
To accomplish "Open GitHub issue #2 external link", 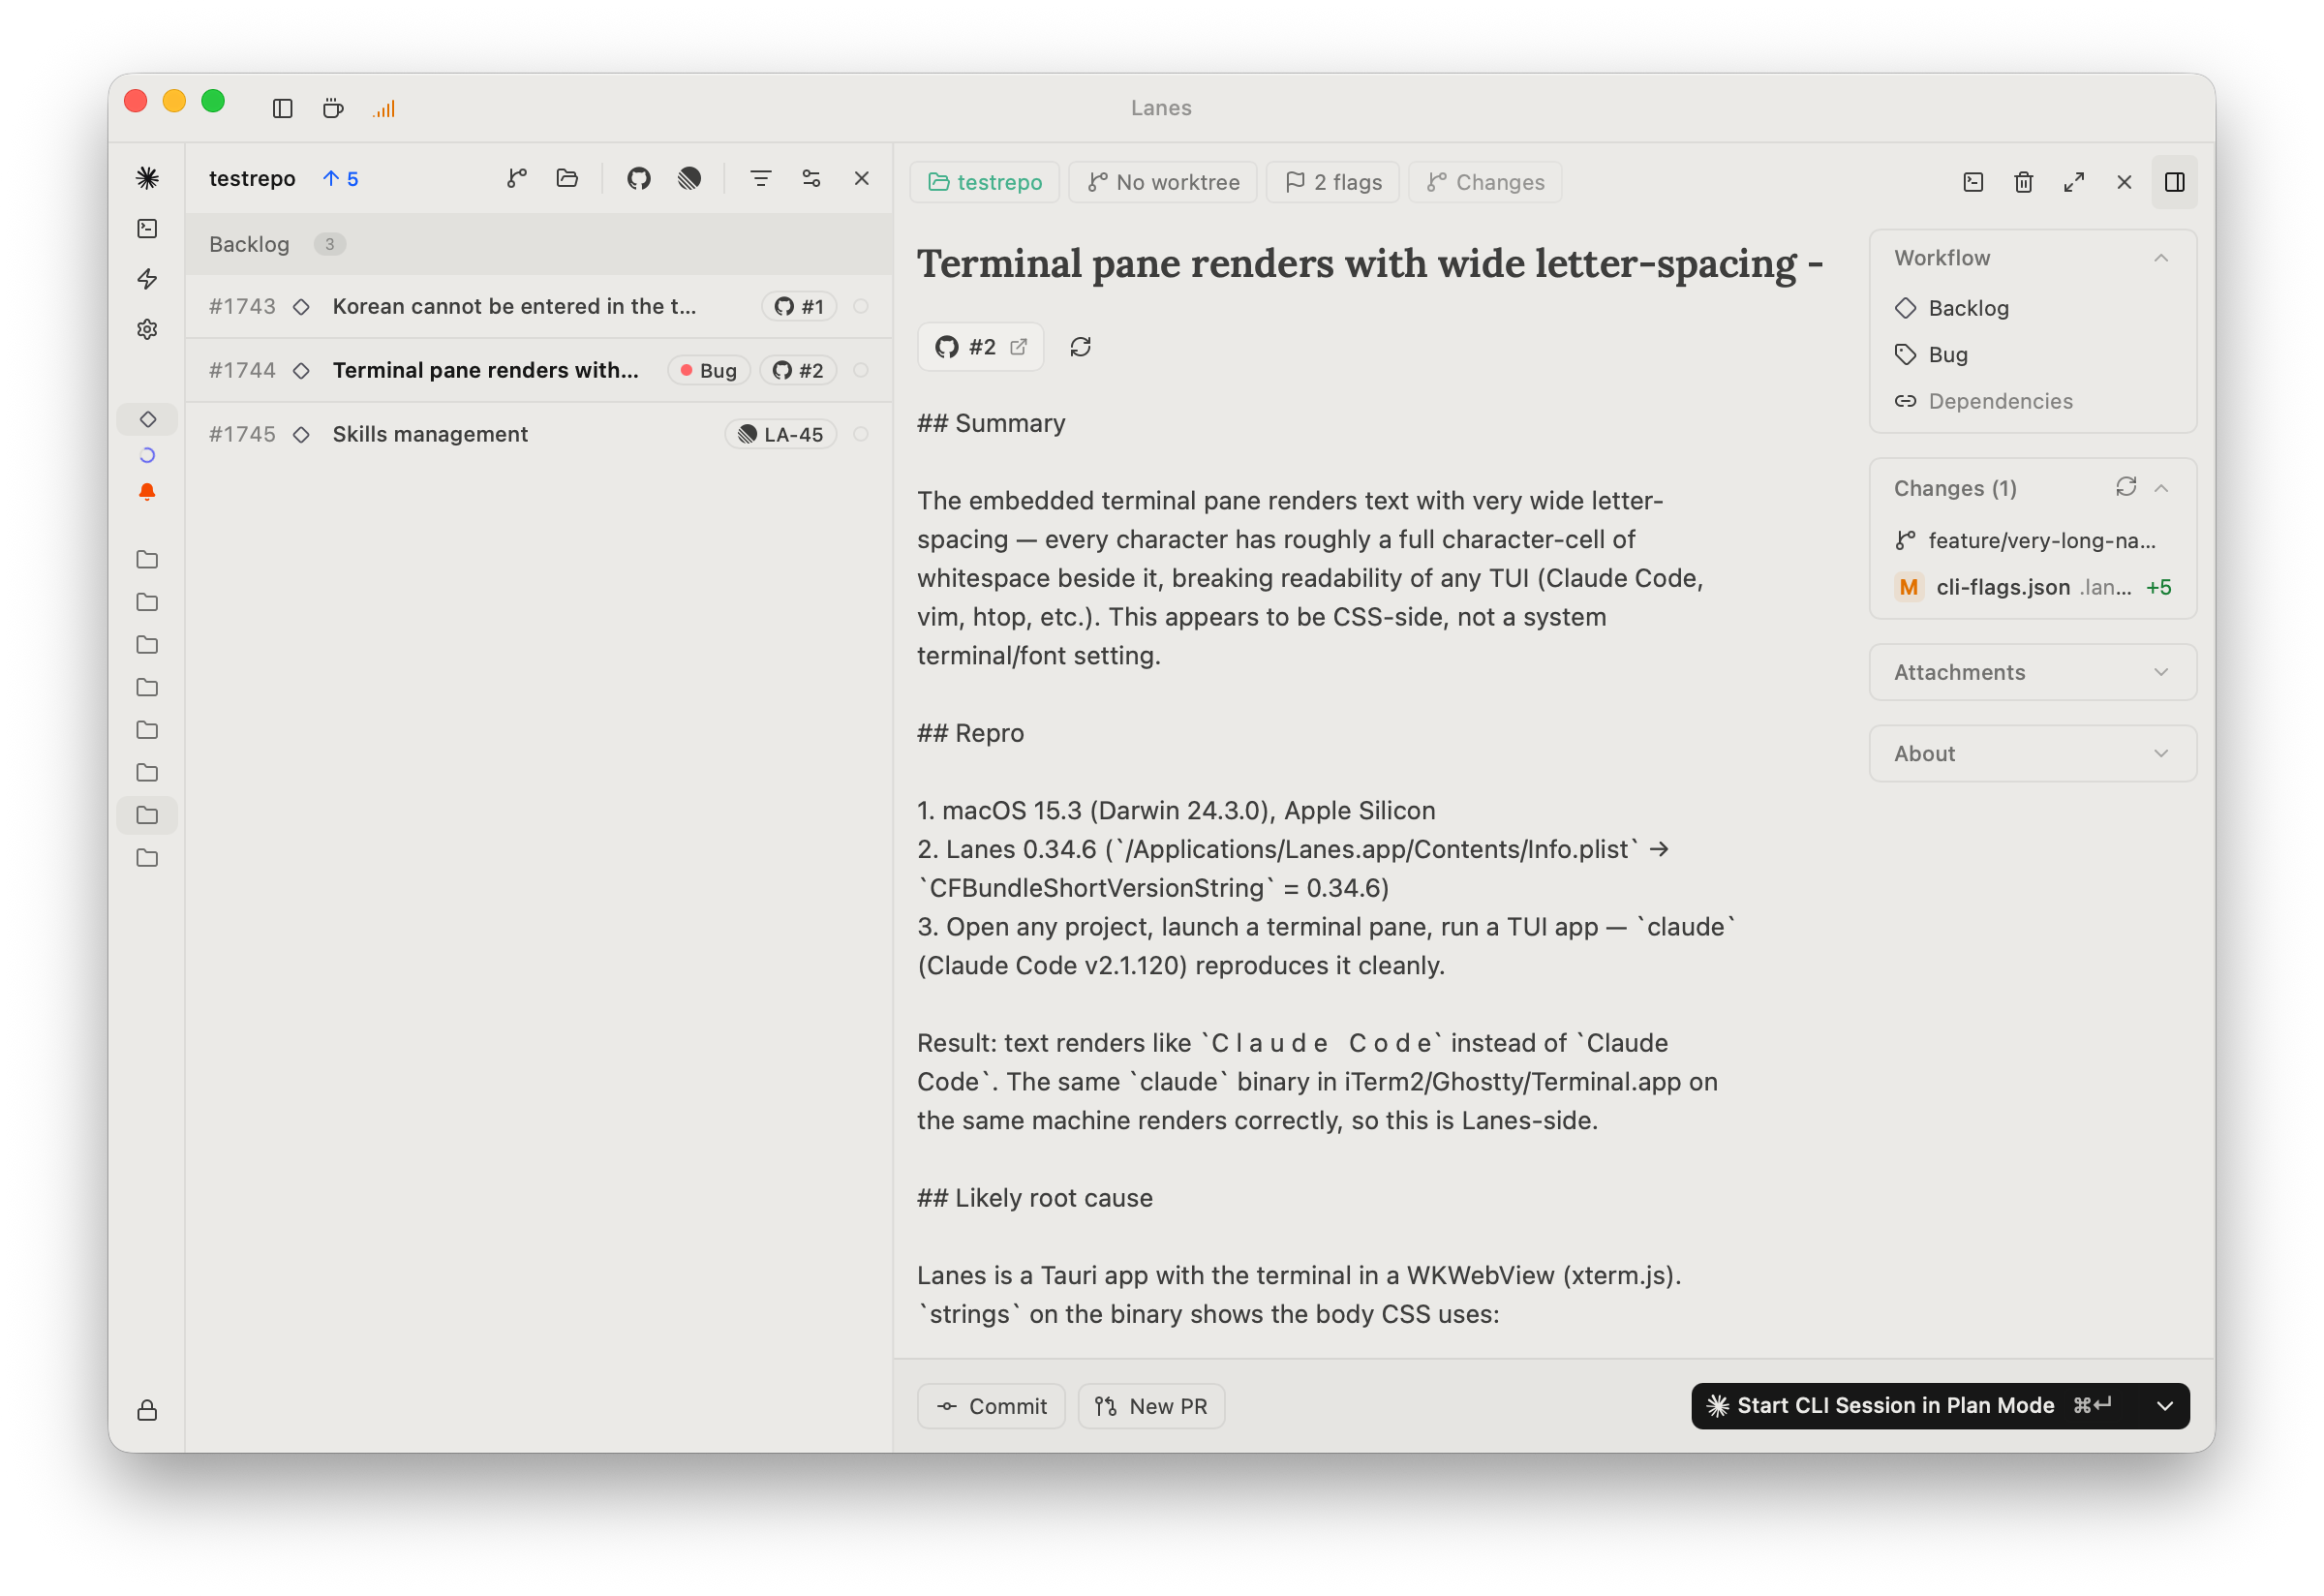I will pos(980,347).
